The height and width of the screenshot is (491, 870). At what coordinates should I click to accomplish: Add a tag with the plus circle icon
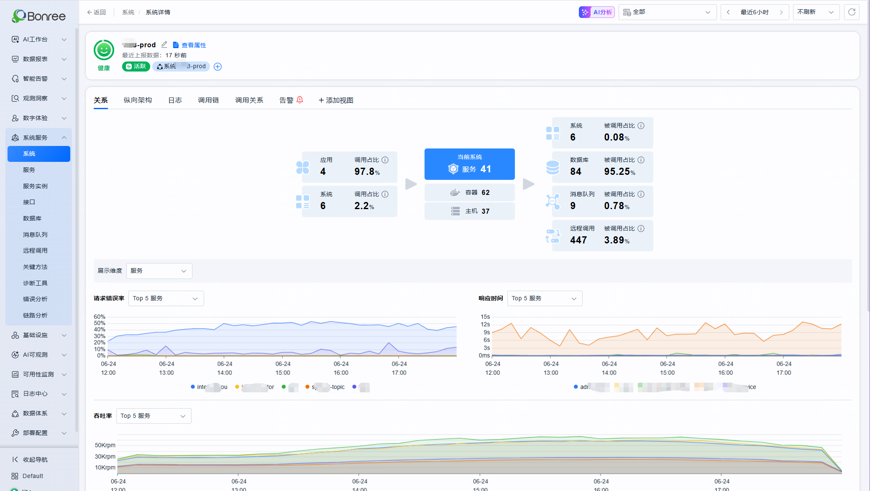pyautogui.click(x=217, y=66)
